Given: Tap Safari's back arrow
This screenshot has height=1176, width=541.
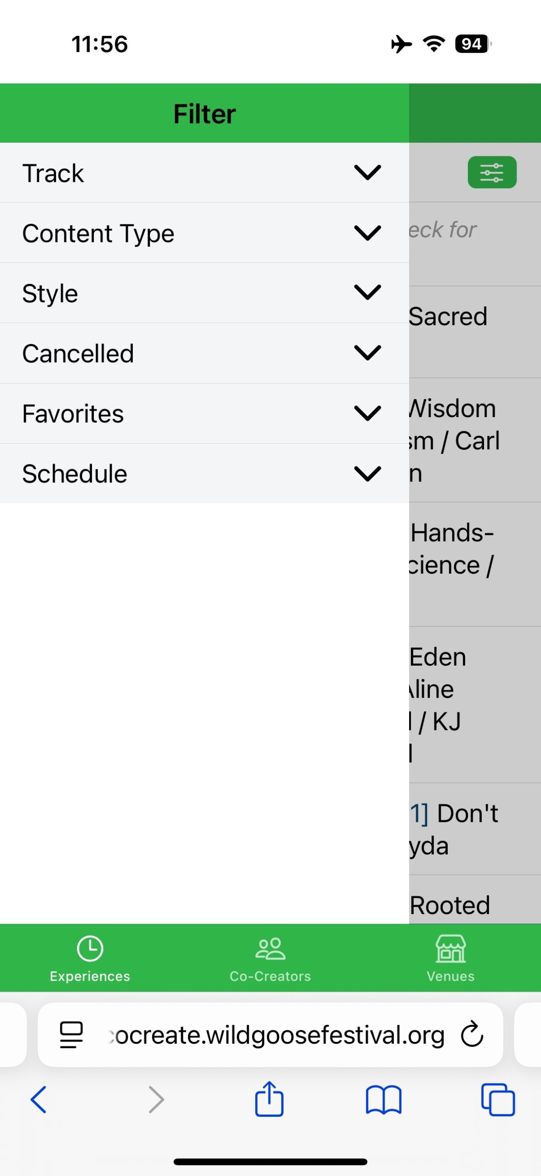Looking at the screenshot, I should click(39, 1100).
